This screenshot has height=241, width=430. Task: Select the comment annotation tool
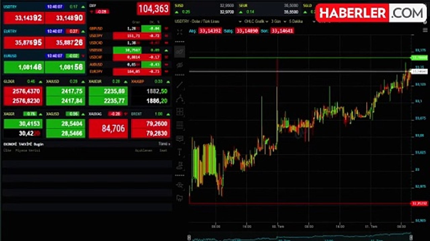click(x=180, y=138)
